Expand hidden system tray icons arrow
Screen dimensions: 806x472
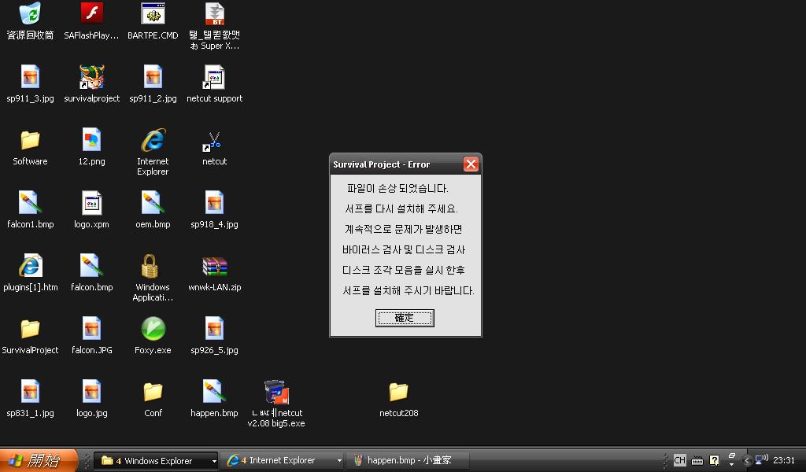[x=748, y=461]
